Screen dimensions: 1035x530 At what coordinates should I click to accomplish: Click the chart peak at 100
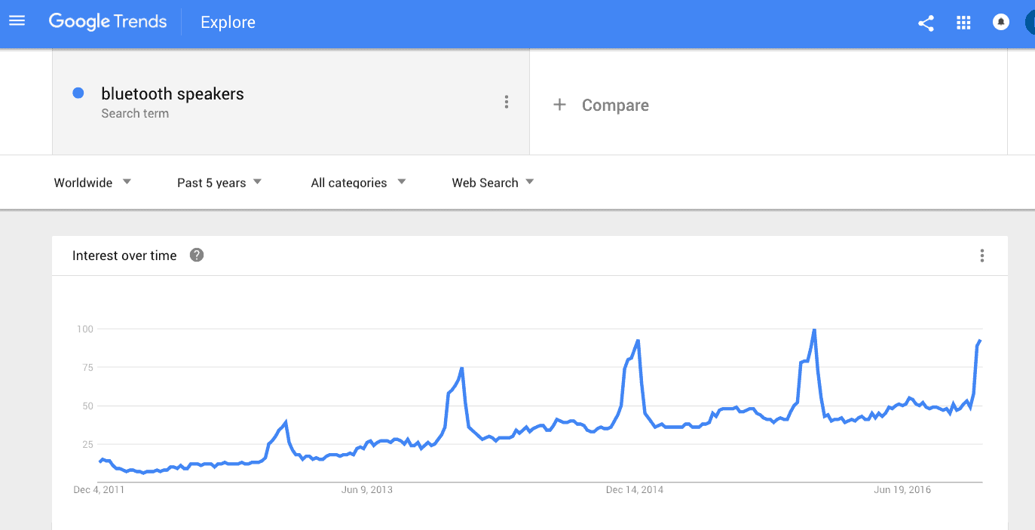coord(814,330)
